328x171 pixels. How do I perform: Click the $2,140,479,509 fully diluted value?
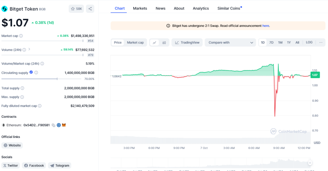pos(82,106)
